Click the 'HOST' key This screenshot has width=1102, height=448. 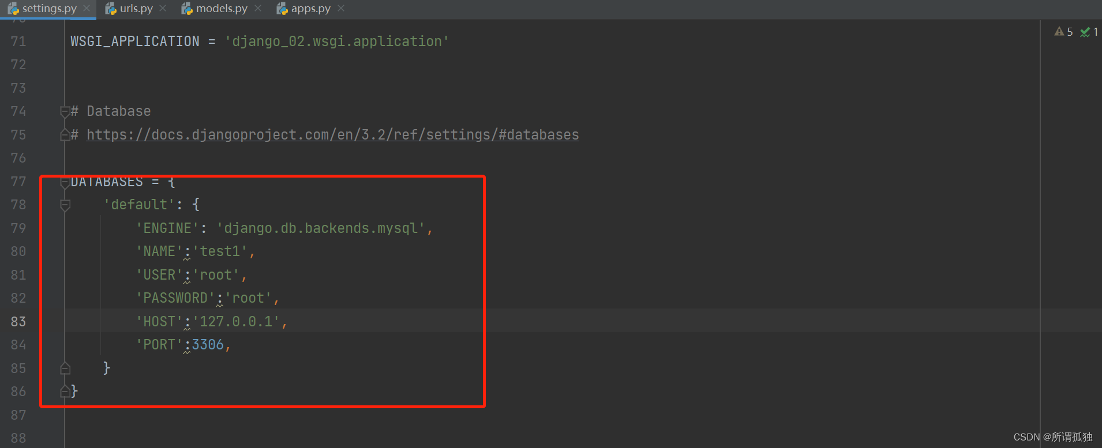coord(159,322)
